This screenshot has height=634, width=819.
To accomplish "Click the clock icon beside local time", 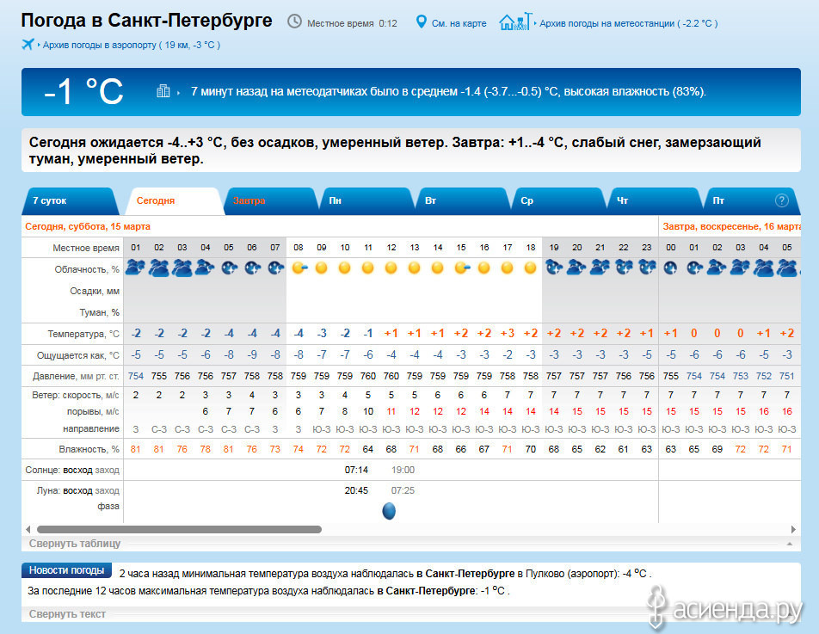I will (294, 22).
